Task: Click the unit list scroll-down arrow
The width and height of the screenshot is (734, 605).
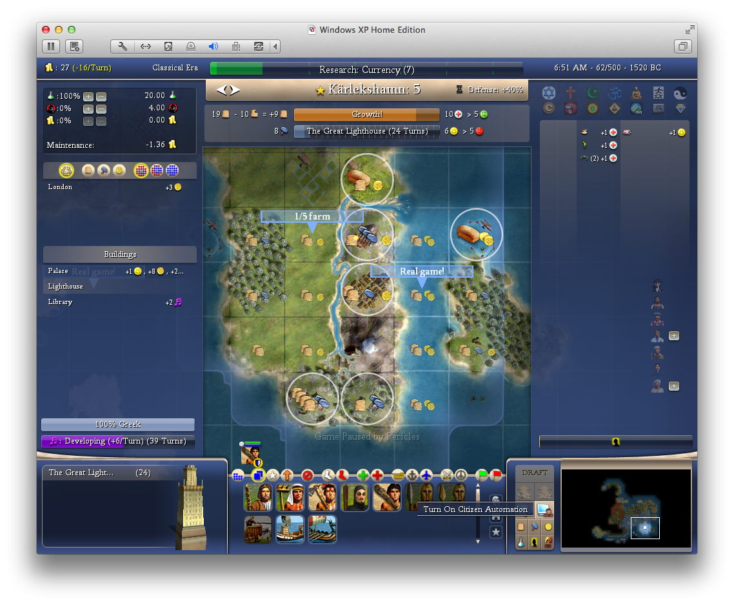Action: tap(477, 541)
